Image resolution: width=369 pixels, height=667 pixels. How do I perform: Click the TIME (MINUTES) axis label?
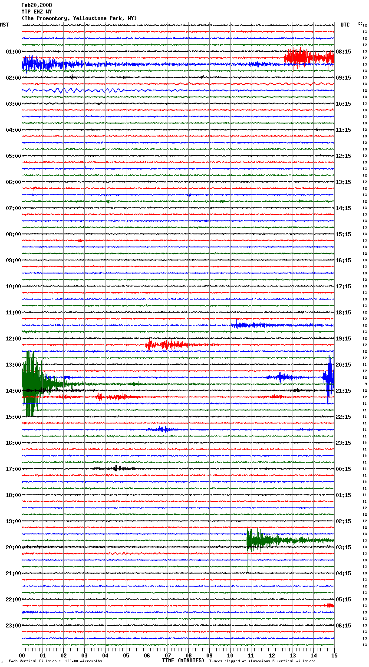(183, 660)
